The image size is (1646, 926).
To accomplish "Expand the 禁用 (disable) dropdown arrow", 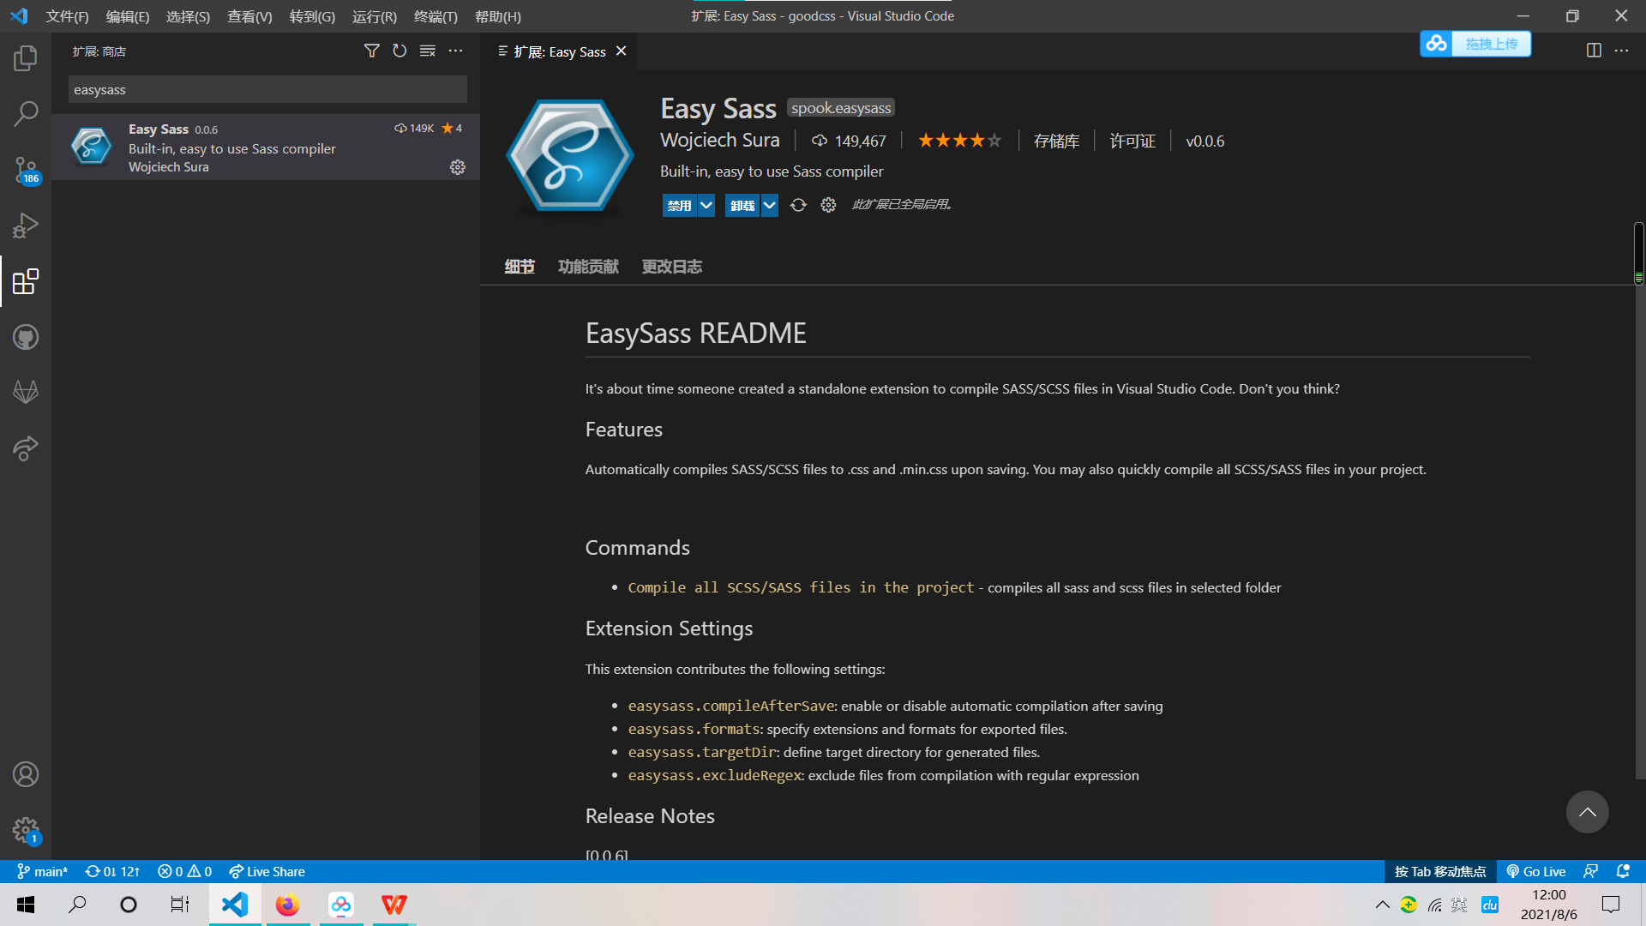I will [706, 205].
